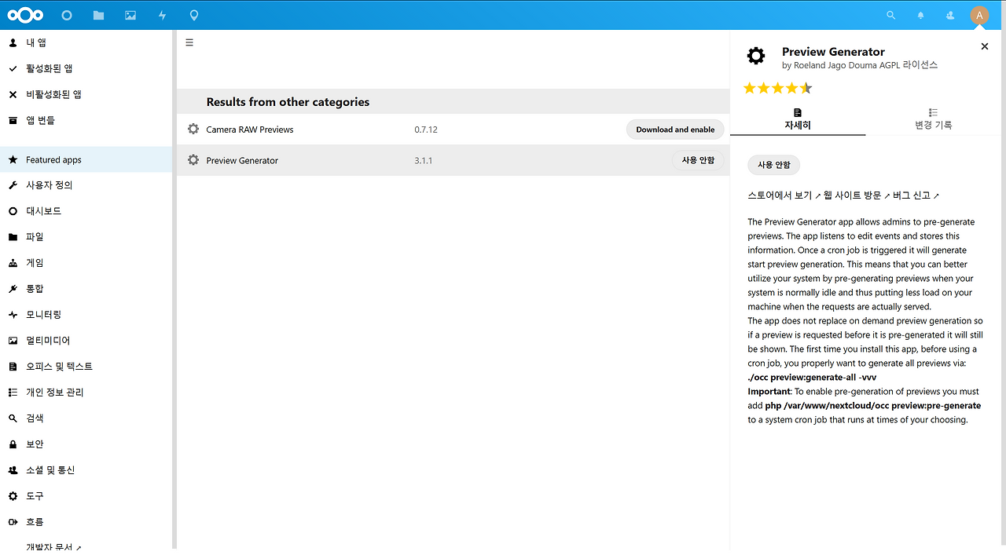Open 웹 사이트 방문 link
This screenshot has width=1006, height=555.
[857, 195]
